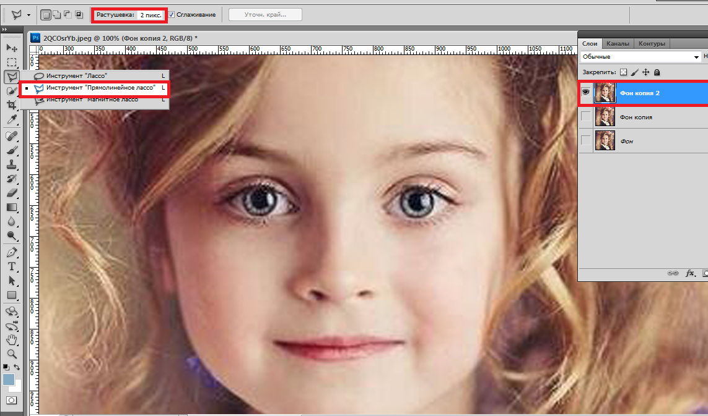Select the Zoom tool
Screen dimensions: 708x416
(12, 354)
